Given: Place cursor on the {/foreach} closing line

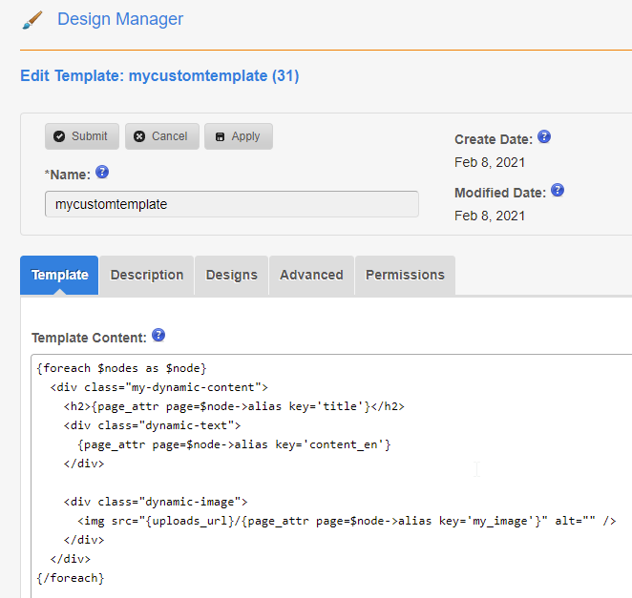Looking at the screenshot, I should click(x=70, y=578).
